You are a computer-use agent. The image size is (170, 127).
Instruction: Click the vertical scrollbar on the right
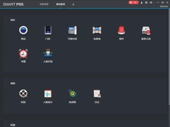click(169, 57)
